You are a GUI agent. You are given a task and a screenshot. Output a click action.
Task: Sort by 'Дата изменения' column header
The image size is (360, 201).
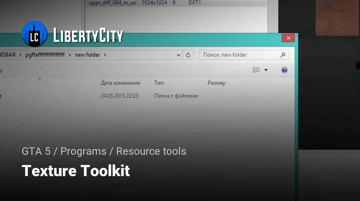pyautogui.click(x=120, y=83)
